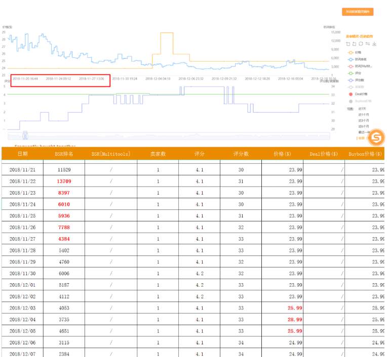Select the 近3个月 time range
387x357 pixels.
[x=363, y=120]
